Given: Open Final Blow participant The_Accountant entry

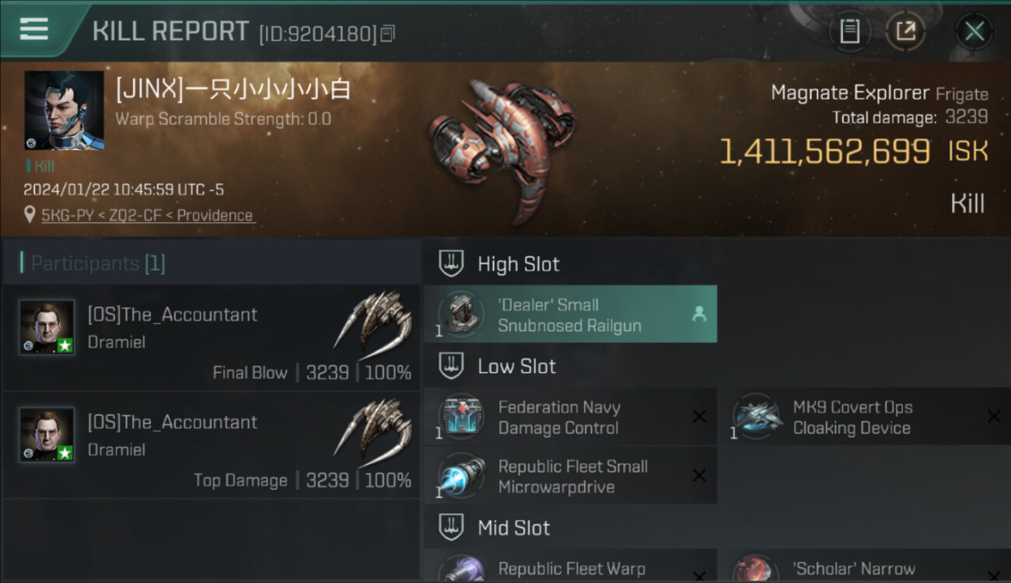Looking at the screenshot, I should pos(212,337).
